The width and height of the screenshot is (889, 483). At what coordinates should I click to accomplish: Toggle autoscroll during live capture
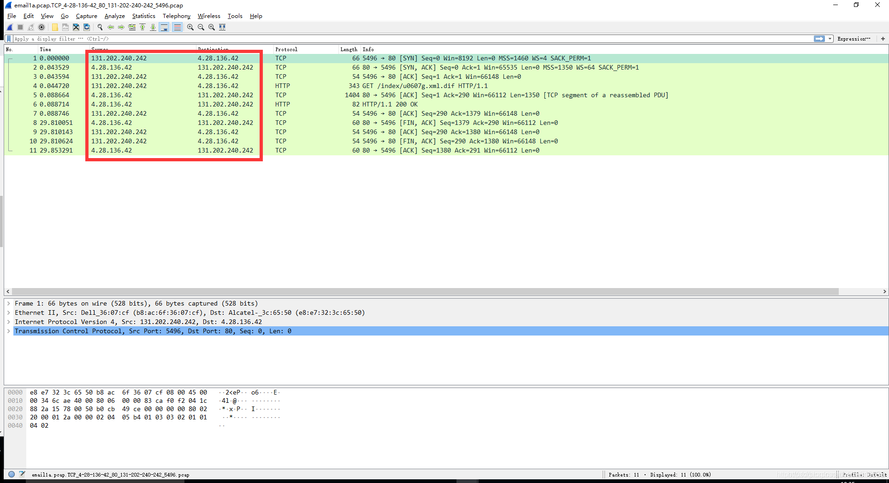164,27
